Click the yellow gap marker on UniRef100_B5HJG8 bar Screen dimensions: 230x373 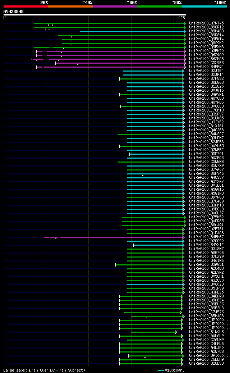pos(147,318)
